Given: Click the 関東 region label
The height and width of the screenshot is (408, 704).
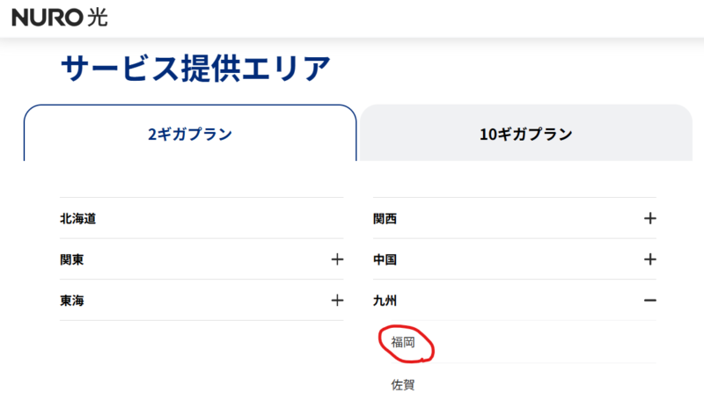Looking at the screenshot, I should click(72, 259).
